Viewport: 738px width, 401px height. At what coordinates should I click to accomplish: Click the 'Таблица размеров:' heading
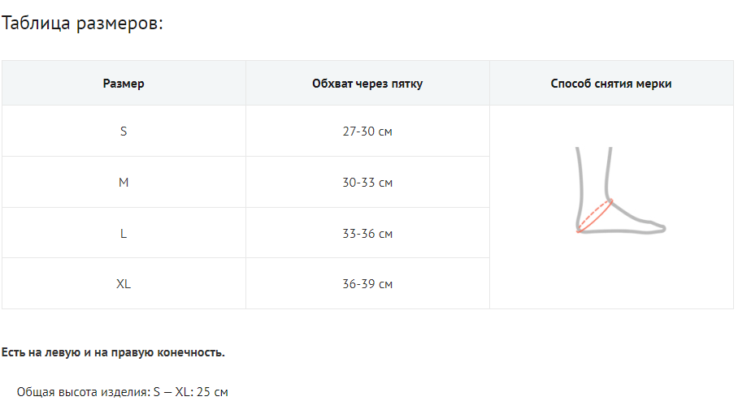83,24
